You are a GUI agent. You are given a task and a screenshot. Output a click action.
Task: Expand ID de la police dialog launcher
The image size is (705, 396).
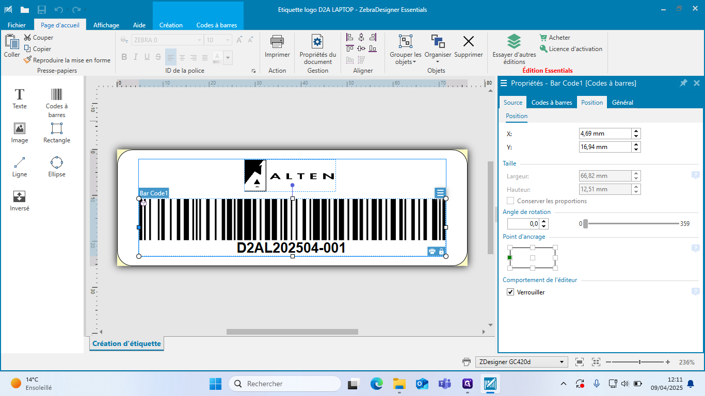click(x=253, y=71)
